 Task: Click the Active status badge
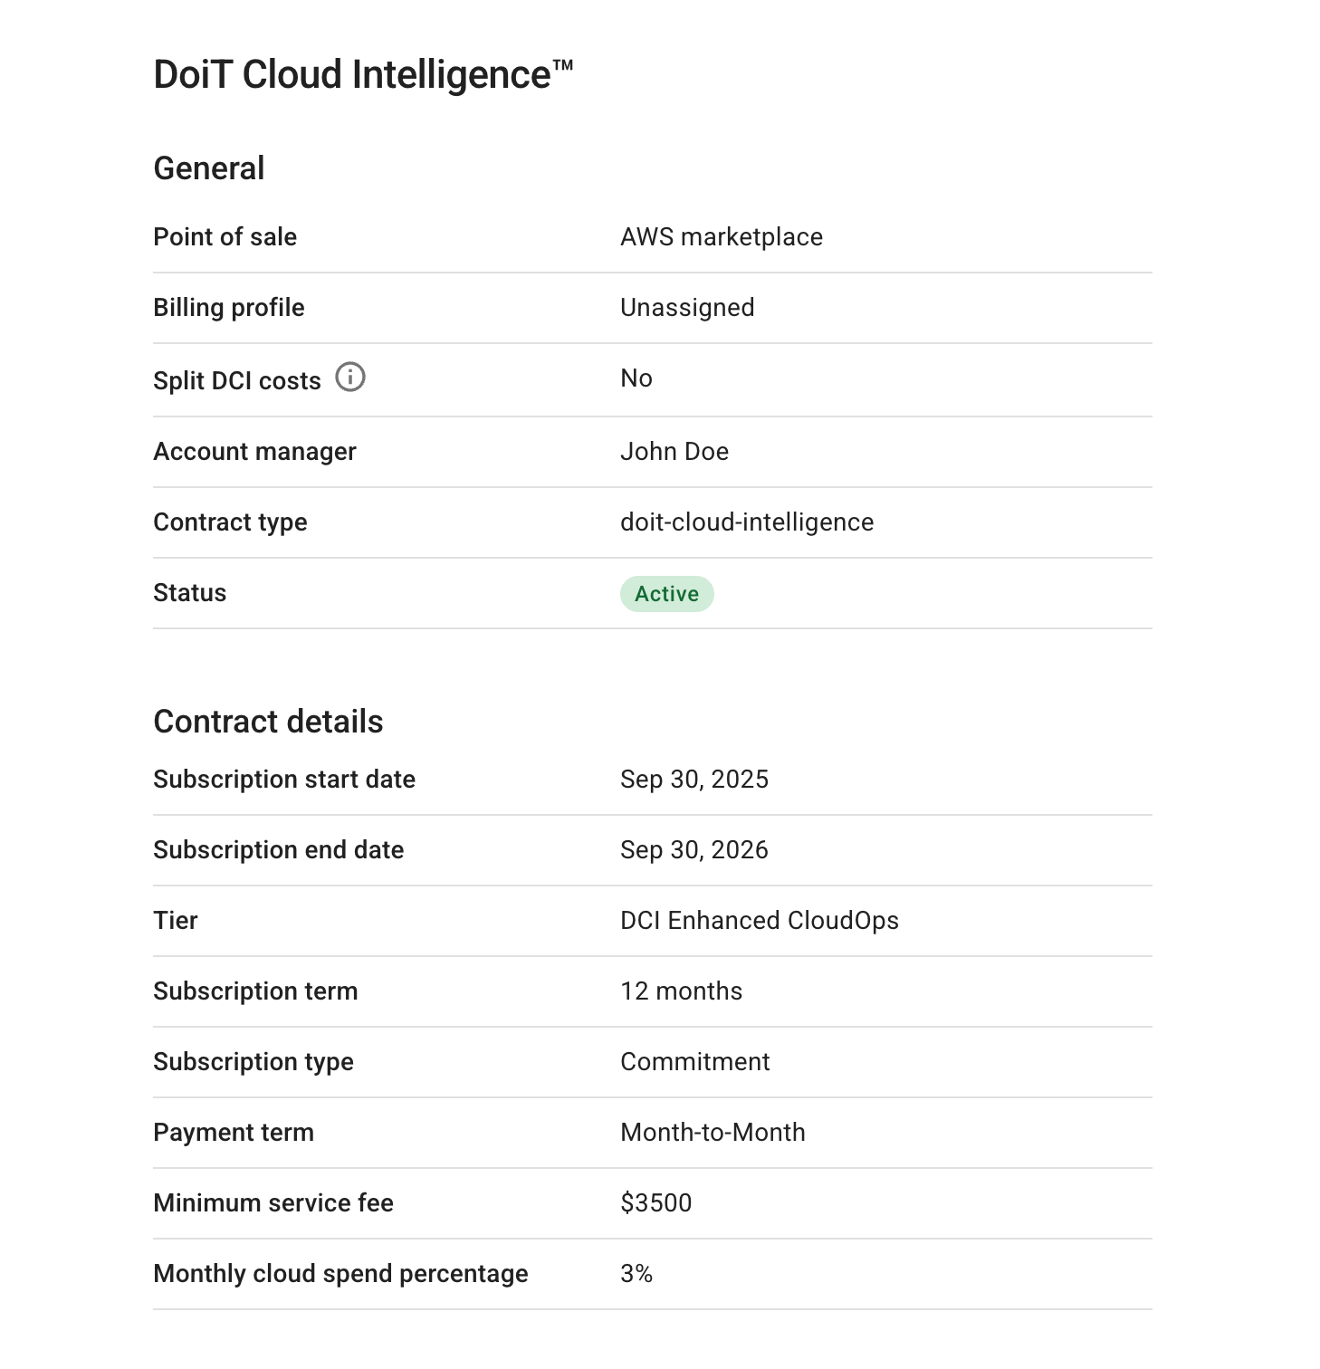point(666,594)
